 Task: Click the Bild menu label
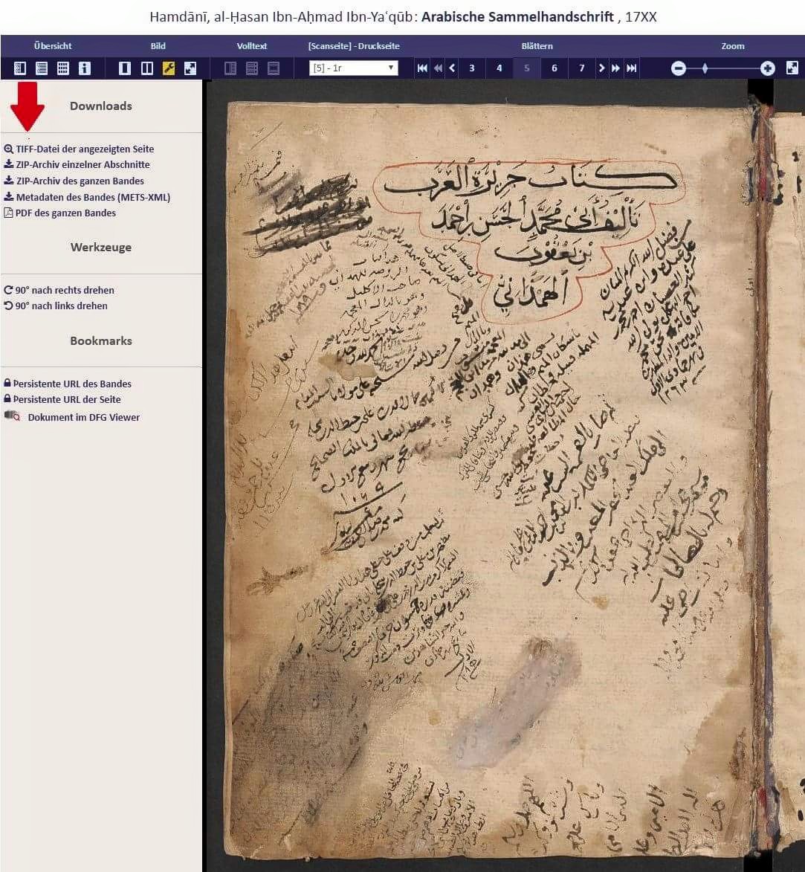coord(158,46)
